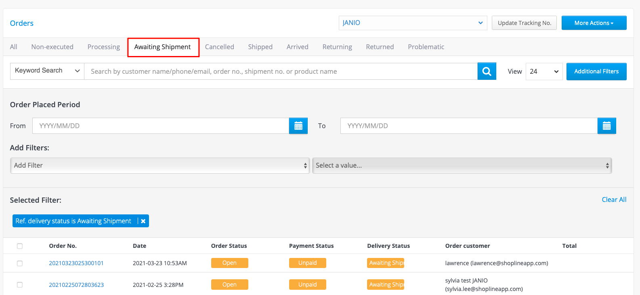Click the Total column header

click(x=569, y=246)
